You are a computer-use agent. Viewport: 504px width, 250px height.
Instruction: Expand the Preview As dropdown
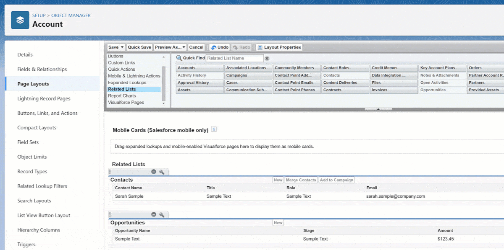(170, 47)
